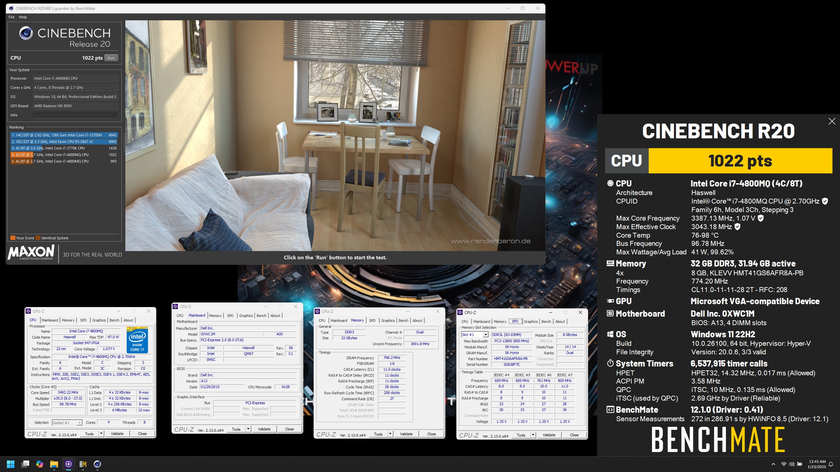840x472 pixels.
Task: Click the Cinebench sphere logo
Action: tap(26, 33)
